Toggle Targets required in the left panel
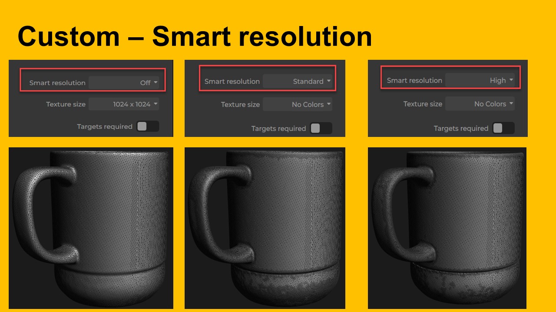 148,127
